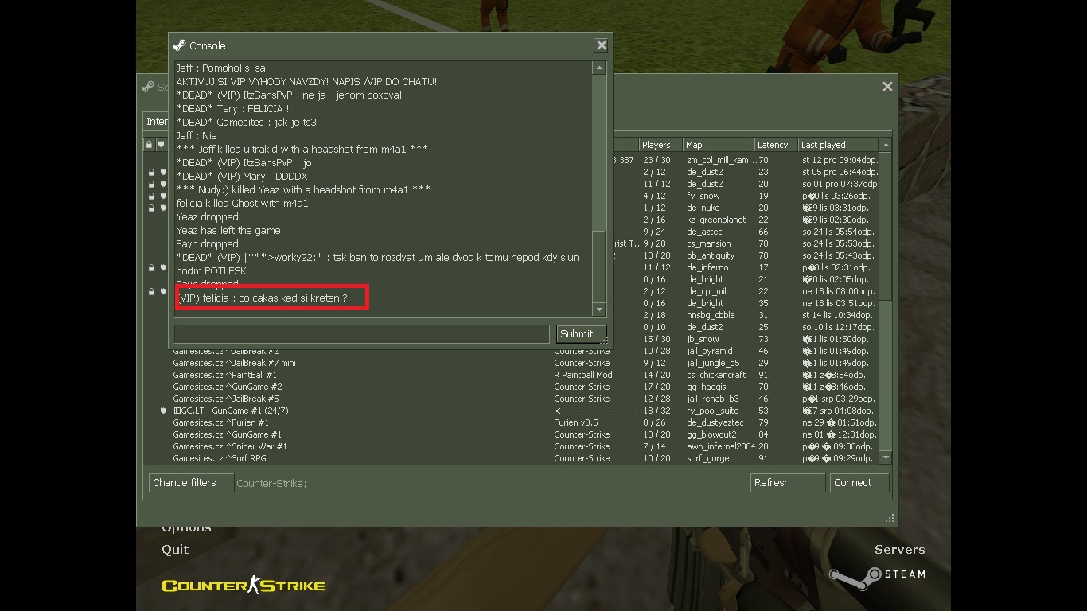Open the Servers main menu item
The width and height of the screenshot is (1087, 611).
point(899,549)
